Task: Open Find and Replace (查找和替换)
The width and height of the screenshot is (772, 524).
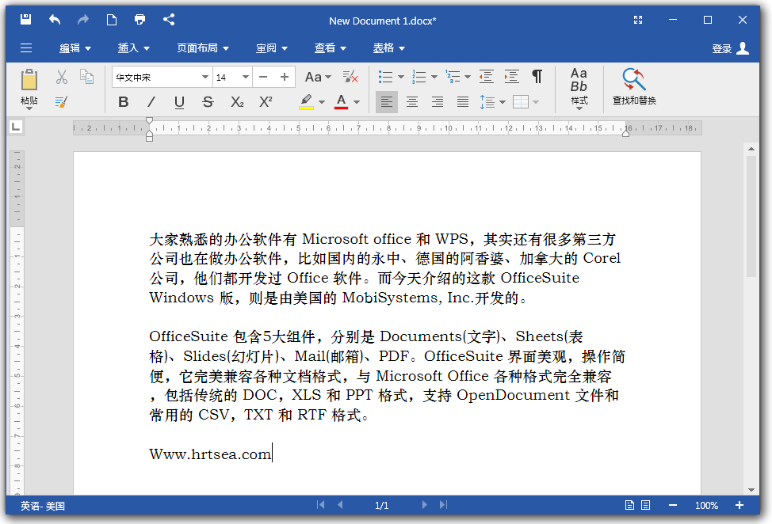Action: coord(634,87)
